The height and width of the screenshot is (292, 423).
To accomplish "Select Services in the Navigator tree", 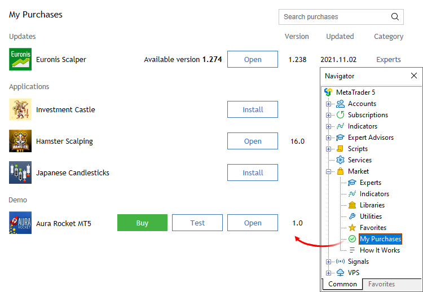I will click(x=360, y=160).
